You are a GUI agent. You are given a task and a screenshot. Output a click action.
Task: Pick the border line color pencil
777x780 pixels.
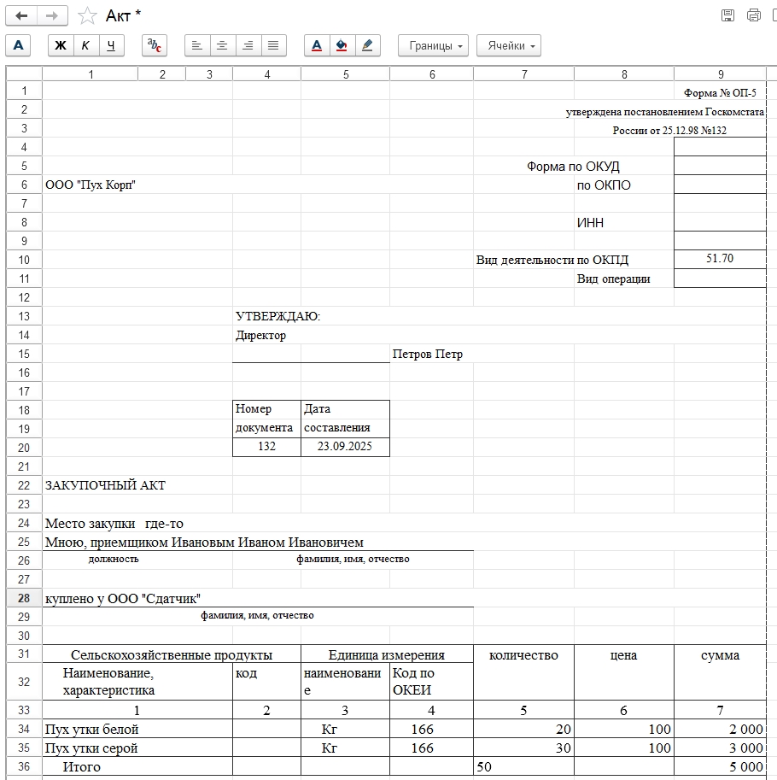click(367, 46)
